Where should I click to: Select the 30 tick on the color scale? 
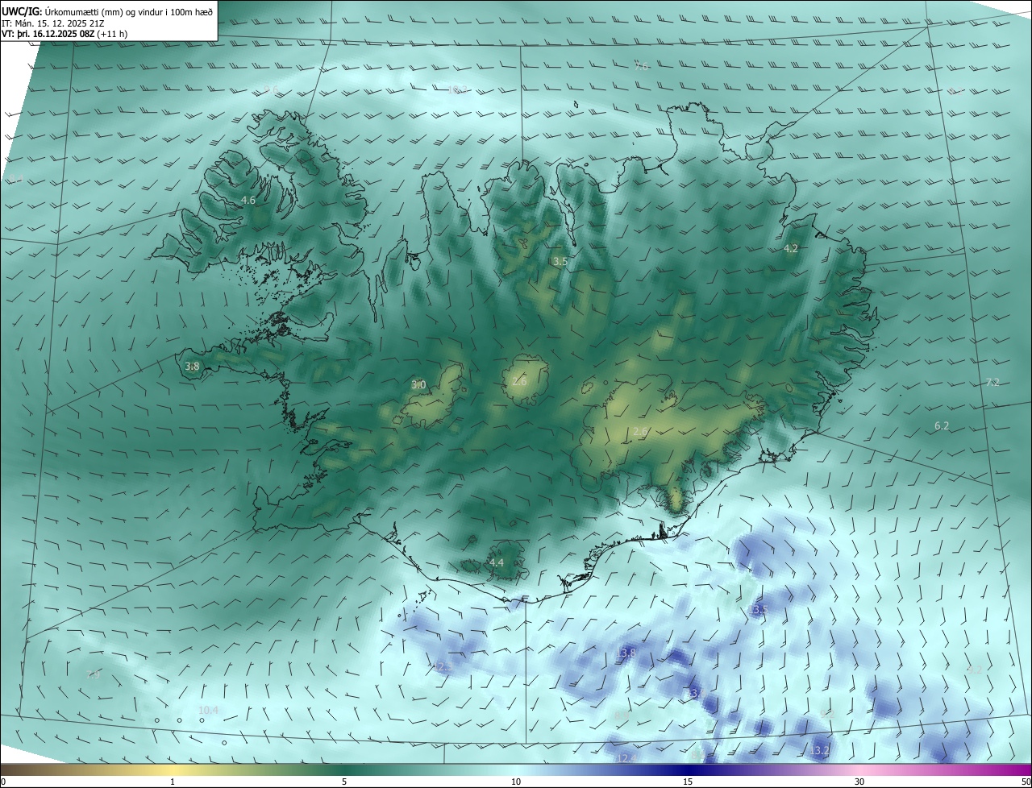pyautogui.click(x=859, y=782)
